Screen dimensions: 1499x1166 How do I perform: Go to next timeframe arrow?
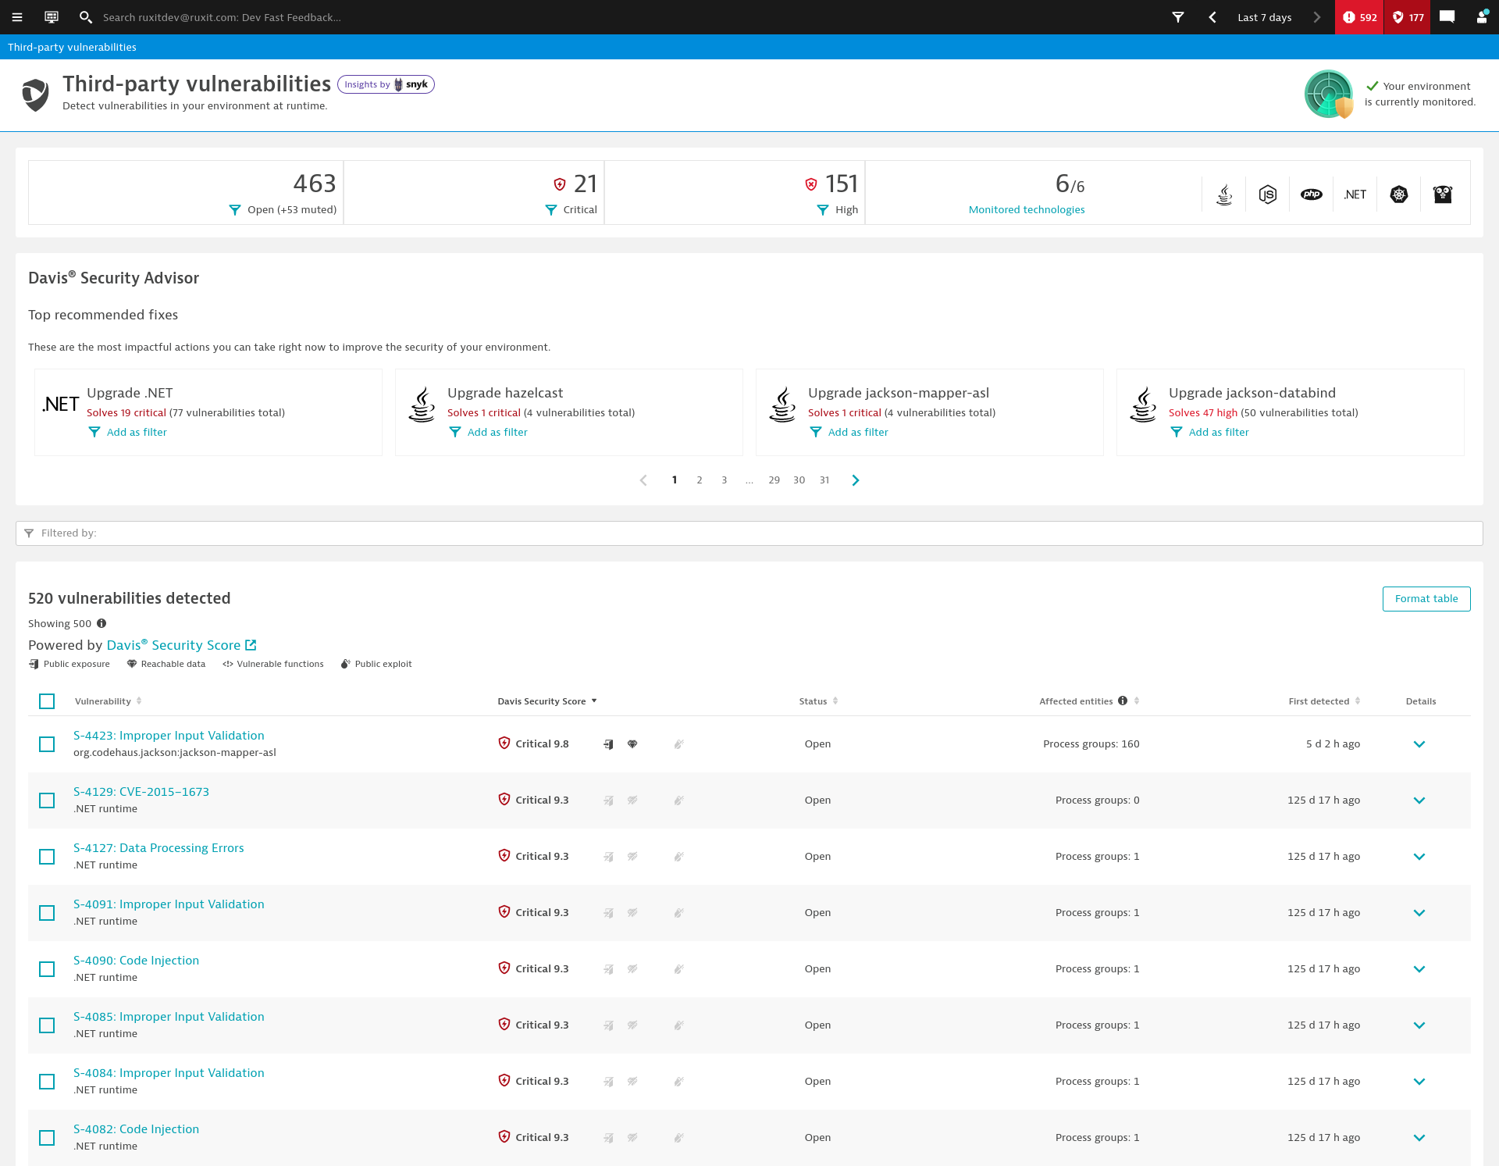pos(1317,17)
